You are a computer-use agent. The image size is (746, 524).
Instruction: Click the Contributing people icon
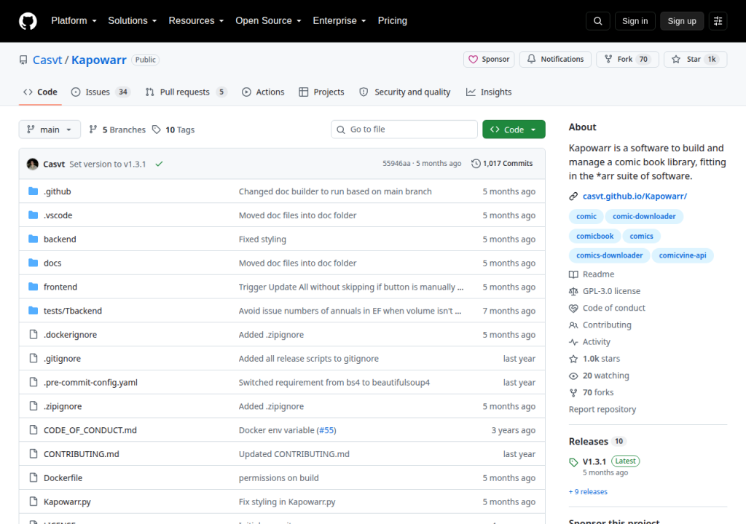tap(573, 325)
